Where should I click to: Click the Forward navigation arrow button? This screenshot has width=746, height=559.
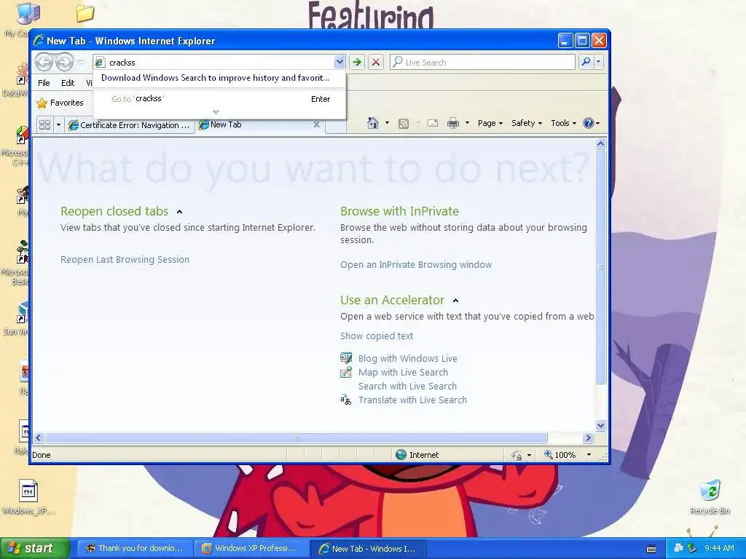click(65, 62)
